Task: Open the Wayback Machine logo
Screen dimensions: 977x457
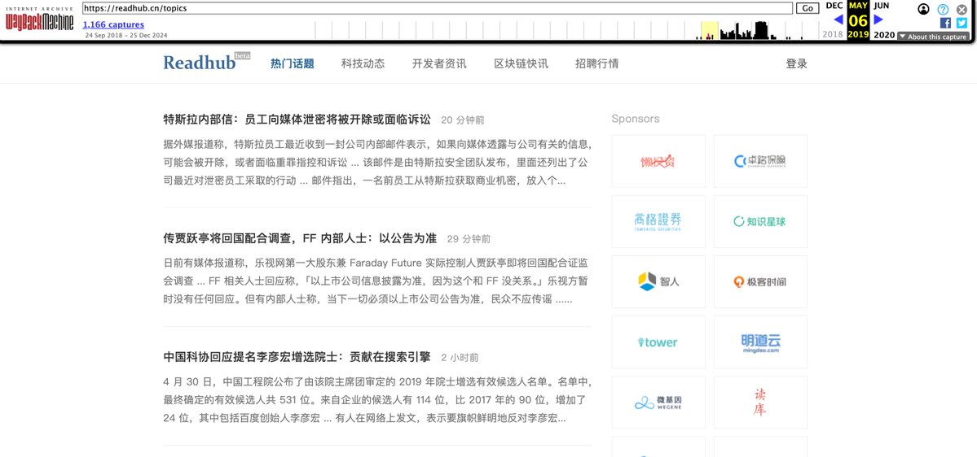Action: tap(40, 20)
